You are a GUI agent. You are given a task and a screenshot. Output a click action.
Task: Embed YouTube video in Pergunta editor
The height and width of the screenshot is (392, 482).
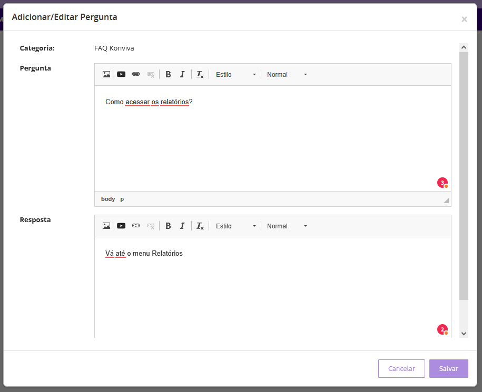[121, 75]
